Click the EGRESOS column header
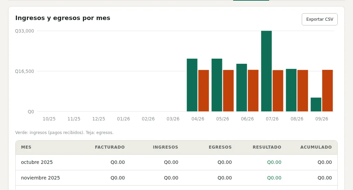This screenshot has height=190, width=353. tap(220, 147)
